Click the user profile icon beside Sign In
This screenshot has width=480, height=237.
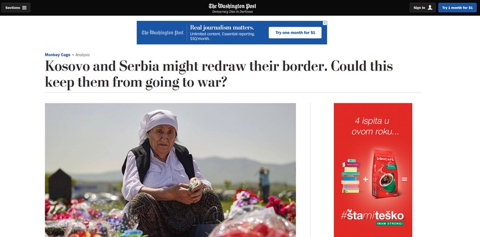[430, 8]
